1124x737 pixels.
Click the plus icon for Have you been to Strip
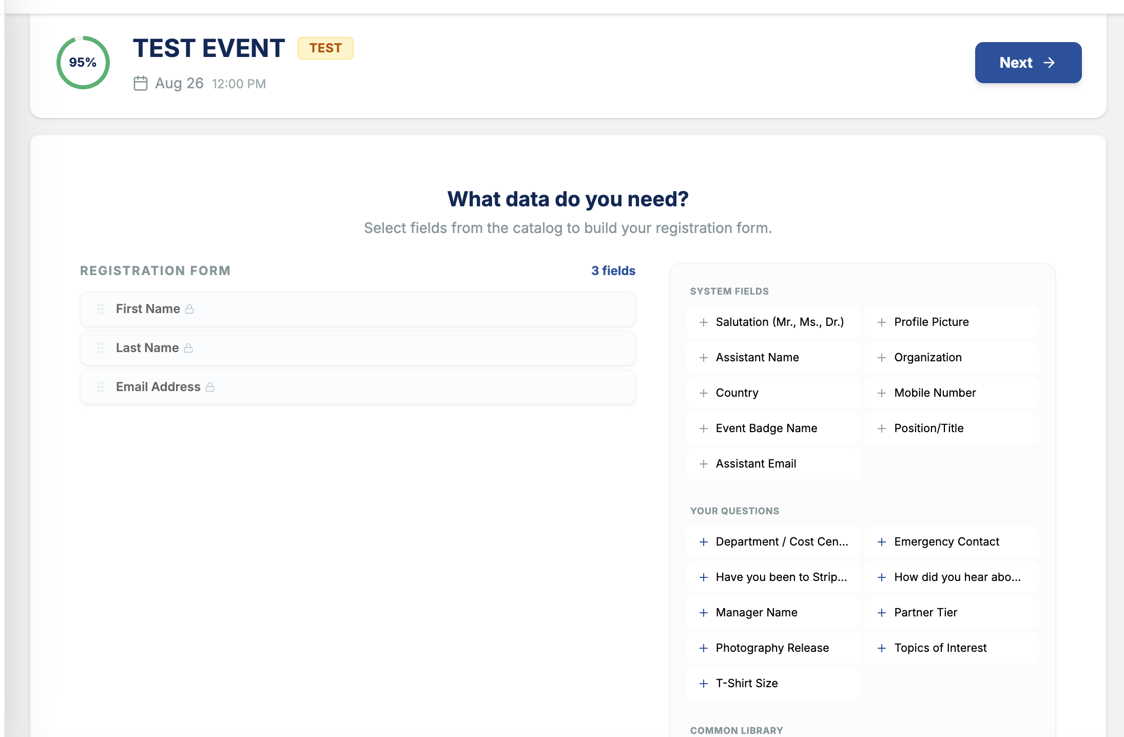coord(704,577)
